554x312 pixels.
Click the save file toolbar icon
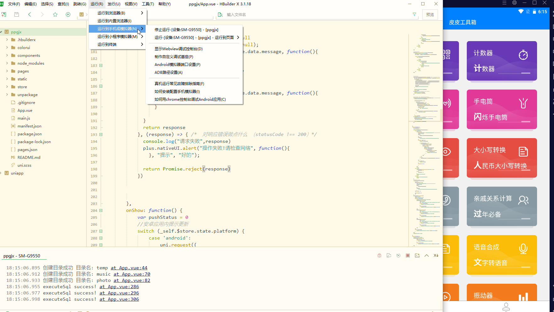(17, 14)
